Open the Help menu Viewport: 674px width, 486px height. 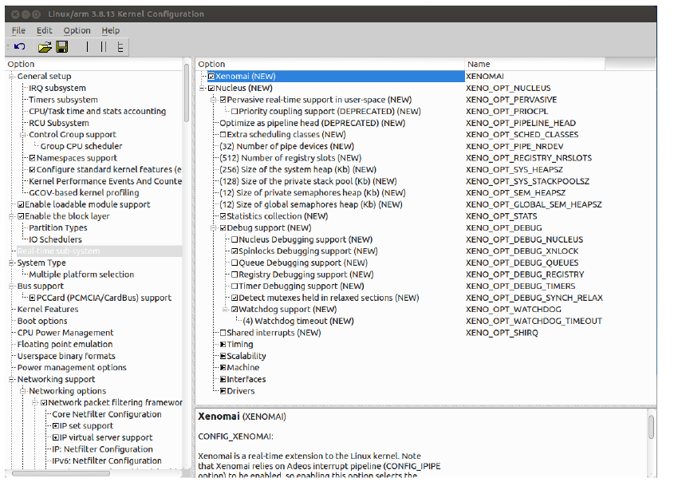[x=111, y=30]
